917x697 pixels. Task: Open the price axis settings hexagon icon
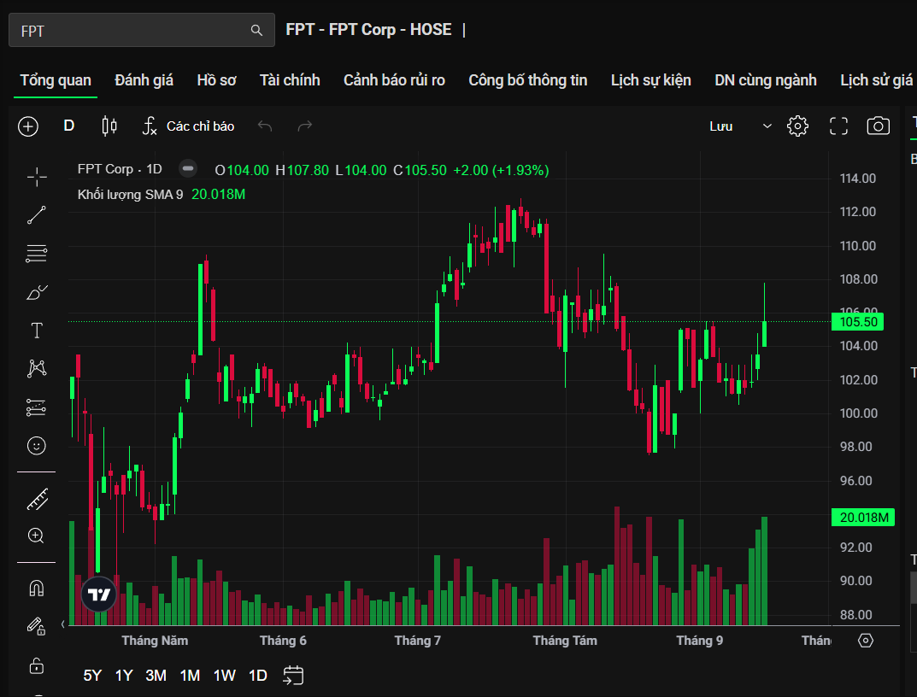866,641
